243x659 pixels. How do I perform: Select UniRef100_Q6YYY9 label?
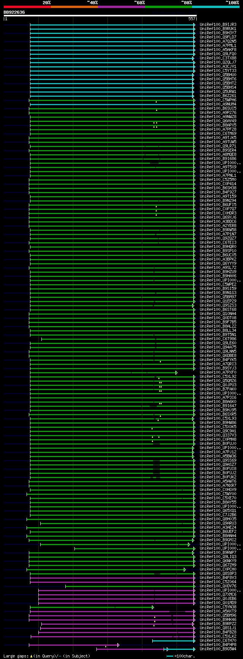pos(218,264)
